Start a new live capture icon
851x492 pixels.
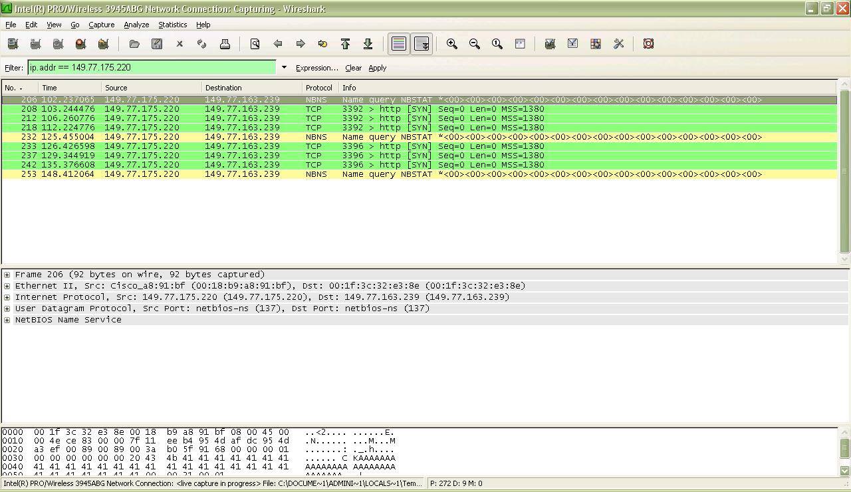click(x=58, y=44)
